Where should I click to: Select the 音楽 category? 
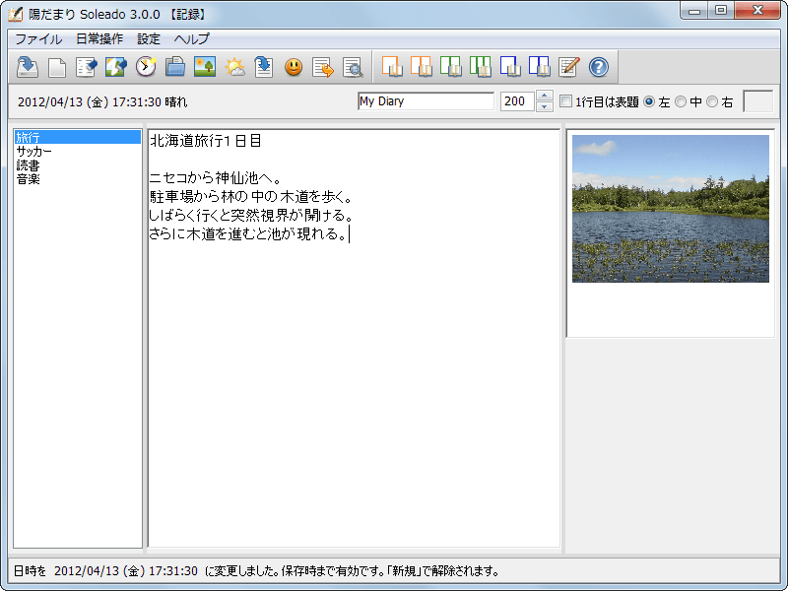pyautogui.click(x=78, y=179)
